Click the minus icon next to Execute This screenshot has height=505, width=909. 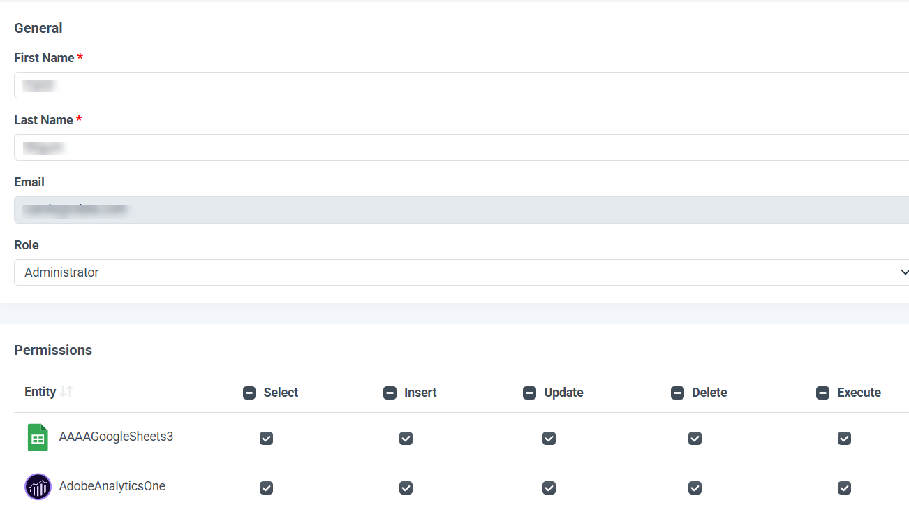(x=822, y=393)
